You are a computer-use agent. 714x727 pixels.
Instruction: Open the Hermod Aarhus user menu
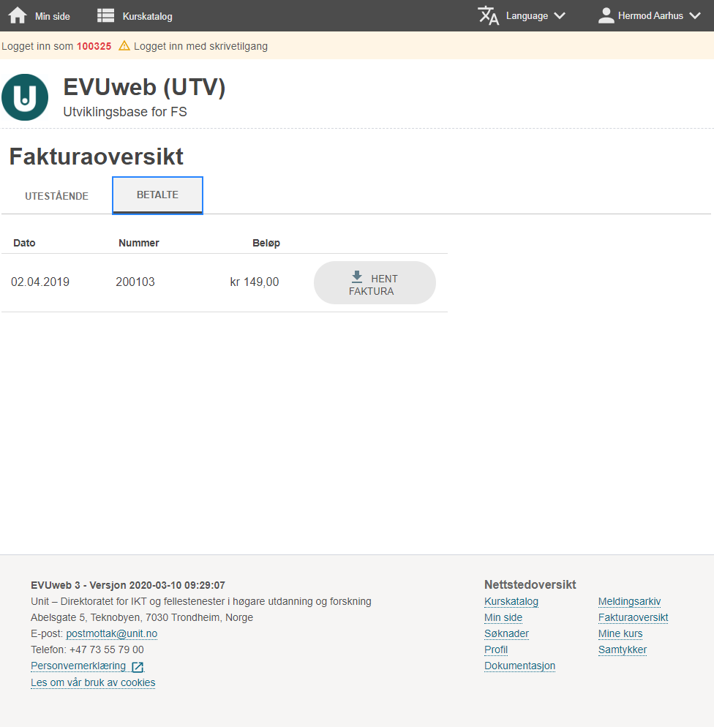pos(650,16)
